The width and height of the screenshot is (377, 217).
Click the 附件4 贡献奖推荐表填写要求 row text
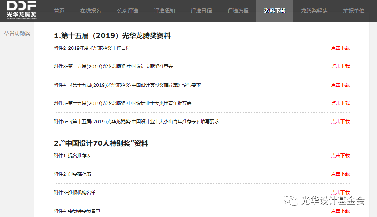[127, 85]
